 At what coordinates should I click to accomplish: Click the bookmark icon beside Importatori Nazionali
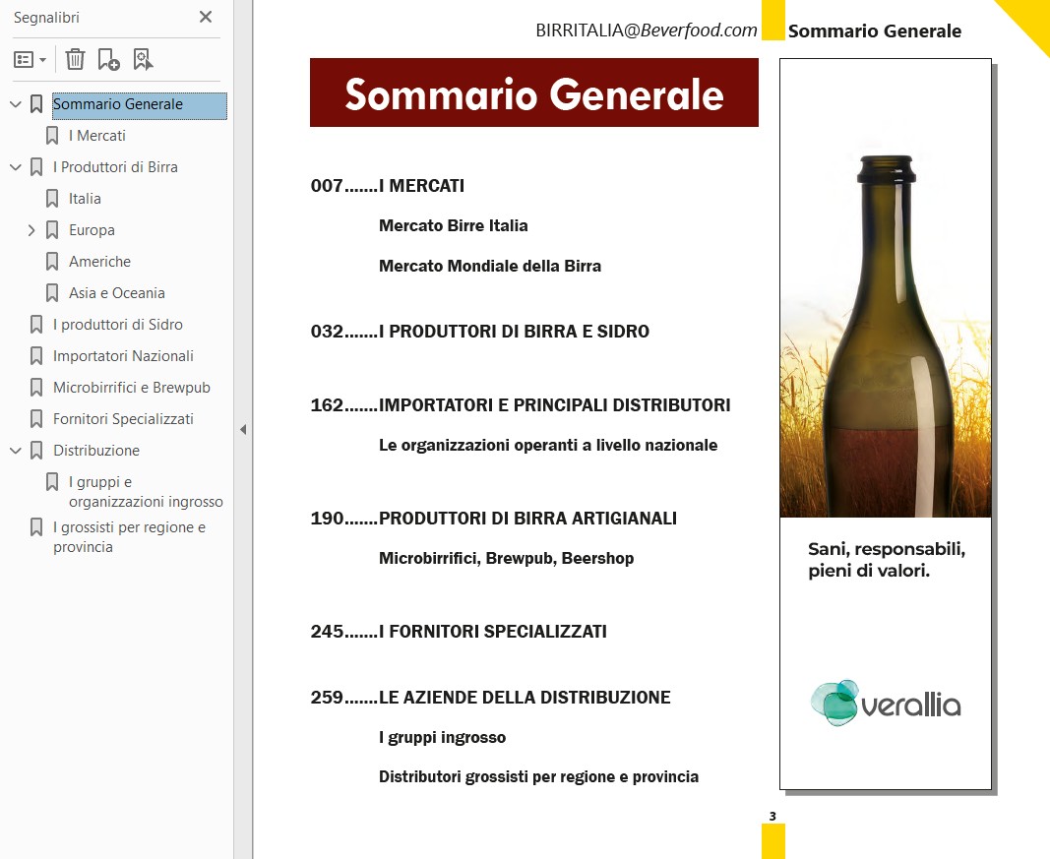coord(36,356)
